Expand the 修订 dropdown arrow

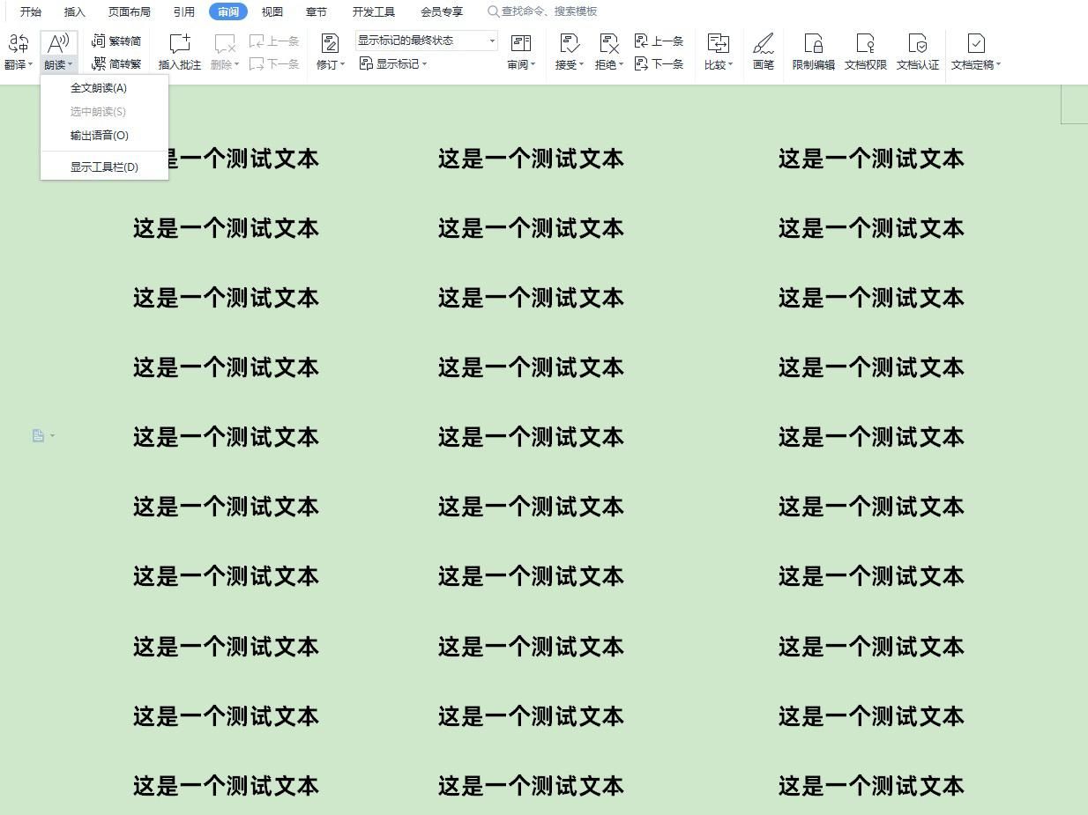342,65
